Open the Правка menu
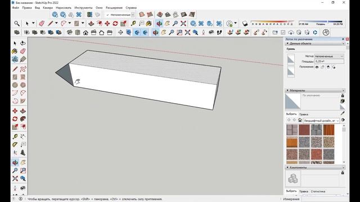The image size is (360, 202). click(27, 7)
